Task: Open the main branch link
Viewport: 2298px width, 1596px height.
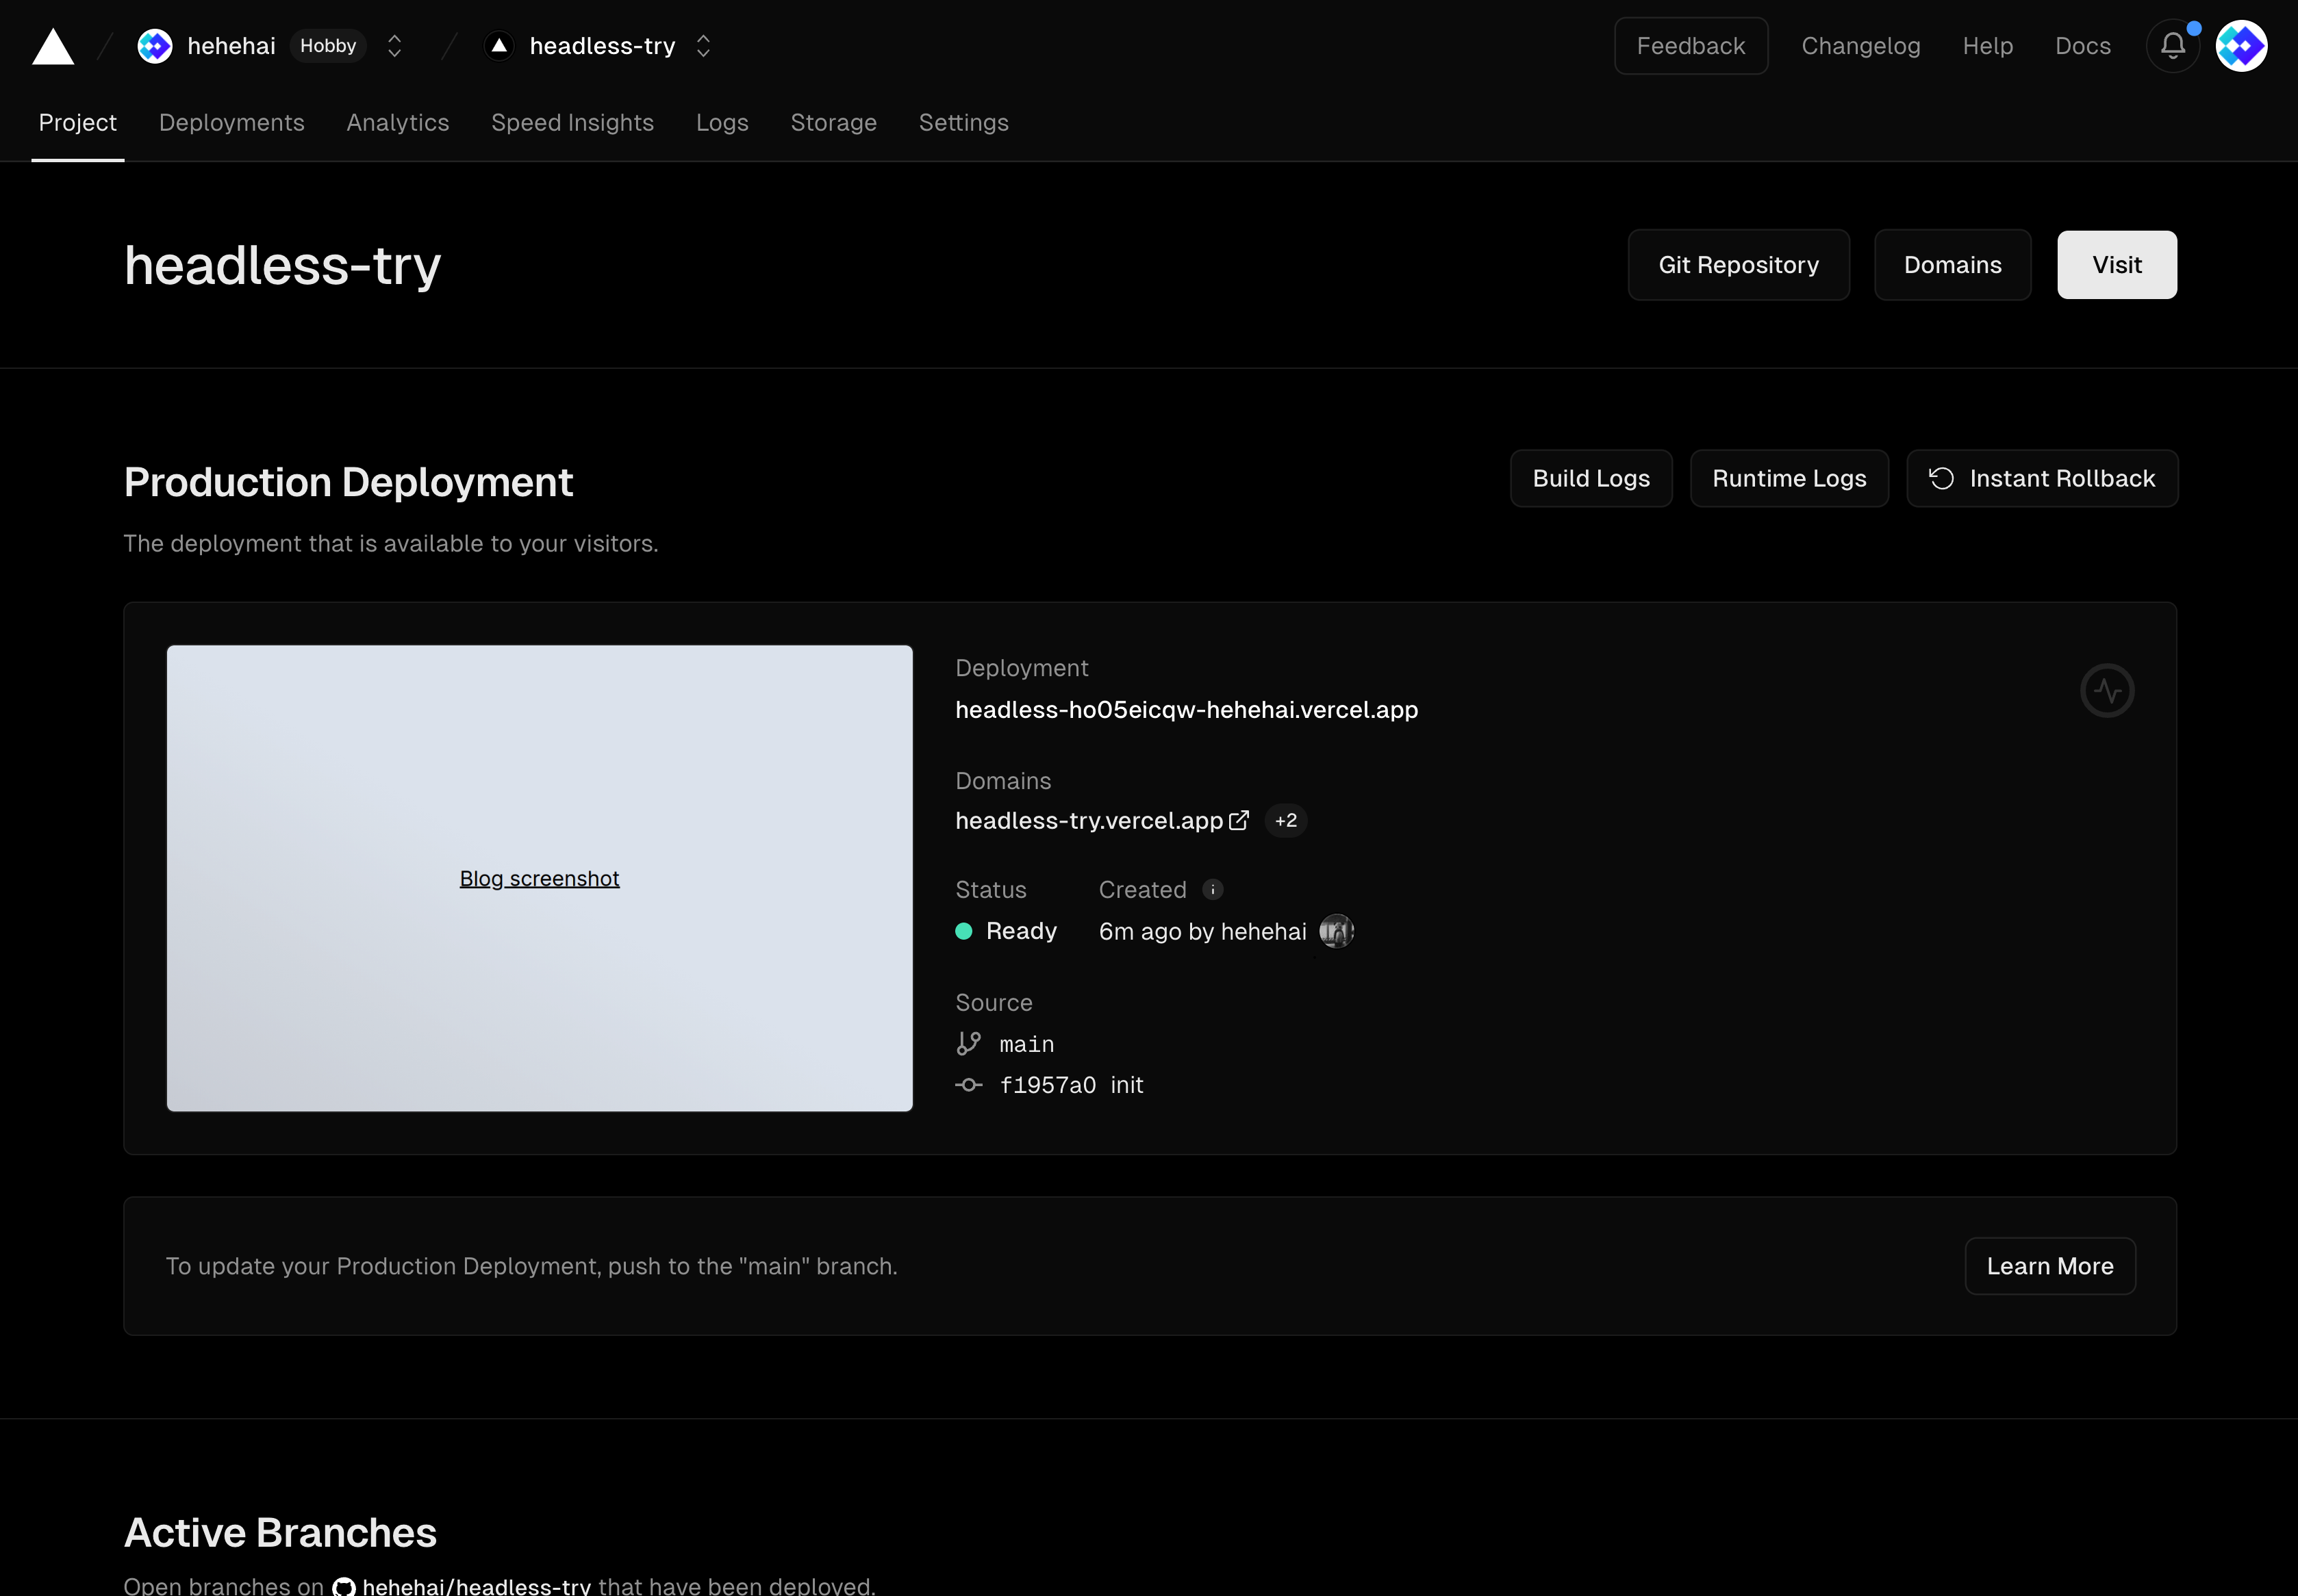Action: pos(1026,1045)
